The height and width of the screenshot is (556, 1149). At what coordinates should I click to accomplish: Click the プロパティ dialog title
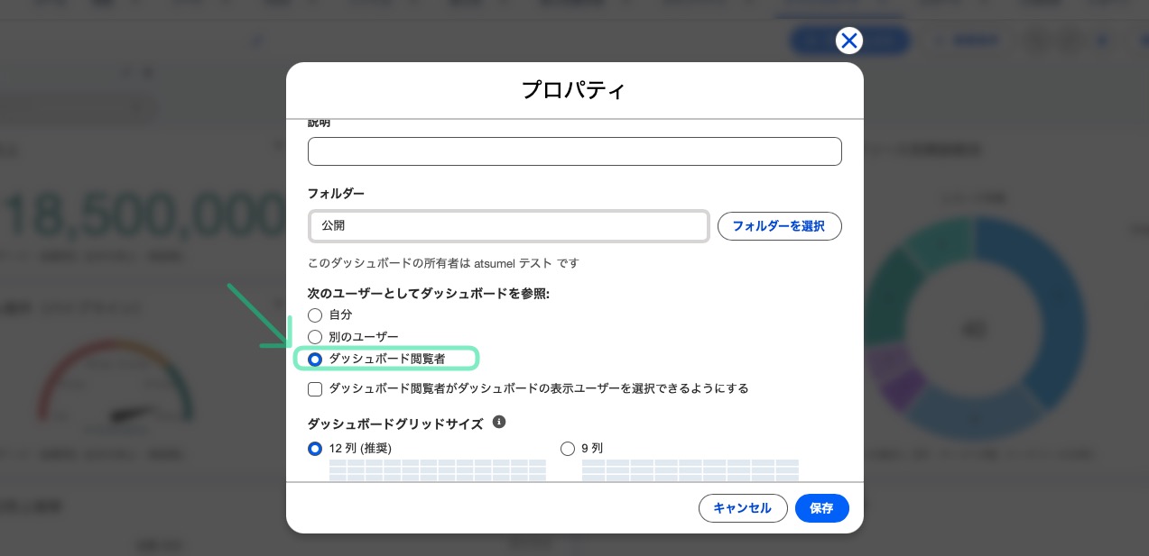tap(574, 90)
